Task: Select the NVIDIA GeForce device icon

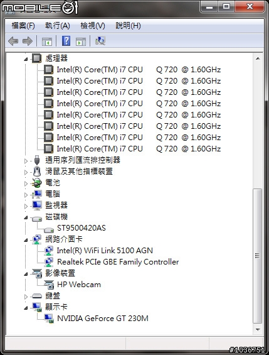Action: pos(49,319)
